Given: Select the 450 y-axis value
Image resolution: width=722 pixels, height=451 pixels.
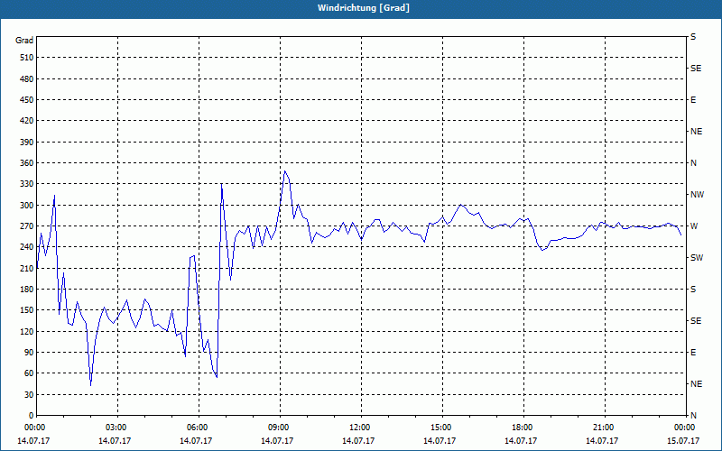Looking at the screenshot, I should point(27,100).
